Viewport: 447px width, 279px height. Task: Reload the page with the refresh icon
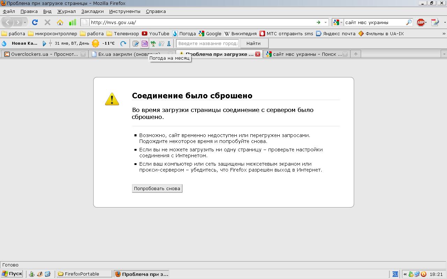click(35, 22)
